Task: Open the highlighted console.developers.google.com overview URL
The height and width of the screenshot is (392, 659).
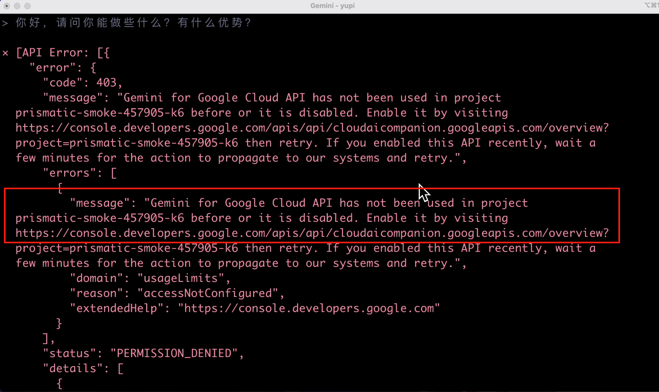Action: coord(312,233)
